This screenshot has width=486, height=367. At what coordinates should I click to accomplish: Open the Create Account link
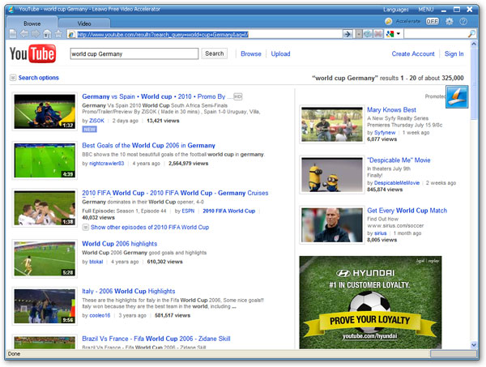pyautogui.click(x=413, y=54)
